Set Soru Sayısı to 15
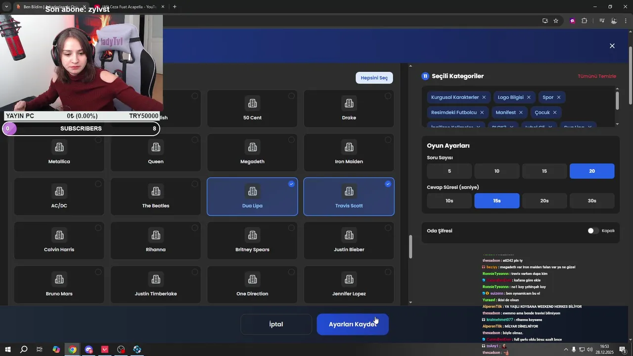Screen dimensions: 633x356 point(544,171)
